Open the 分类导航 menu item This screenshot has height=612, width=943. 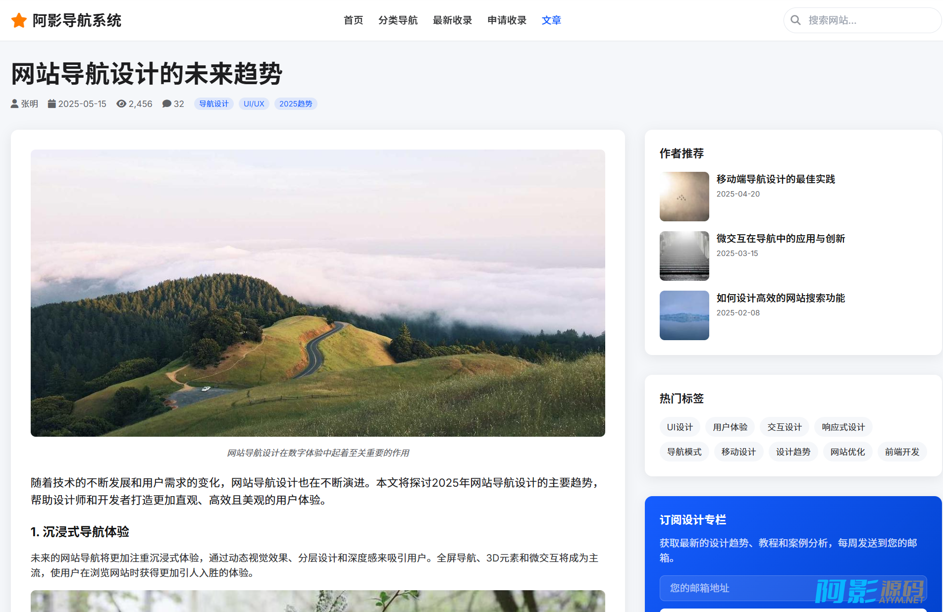(x=398, y=20)
